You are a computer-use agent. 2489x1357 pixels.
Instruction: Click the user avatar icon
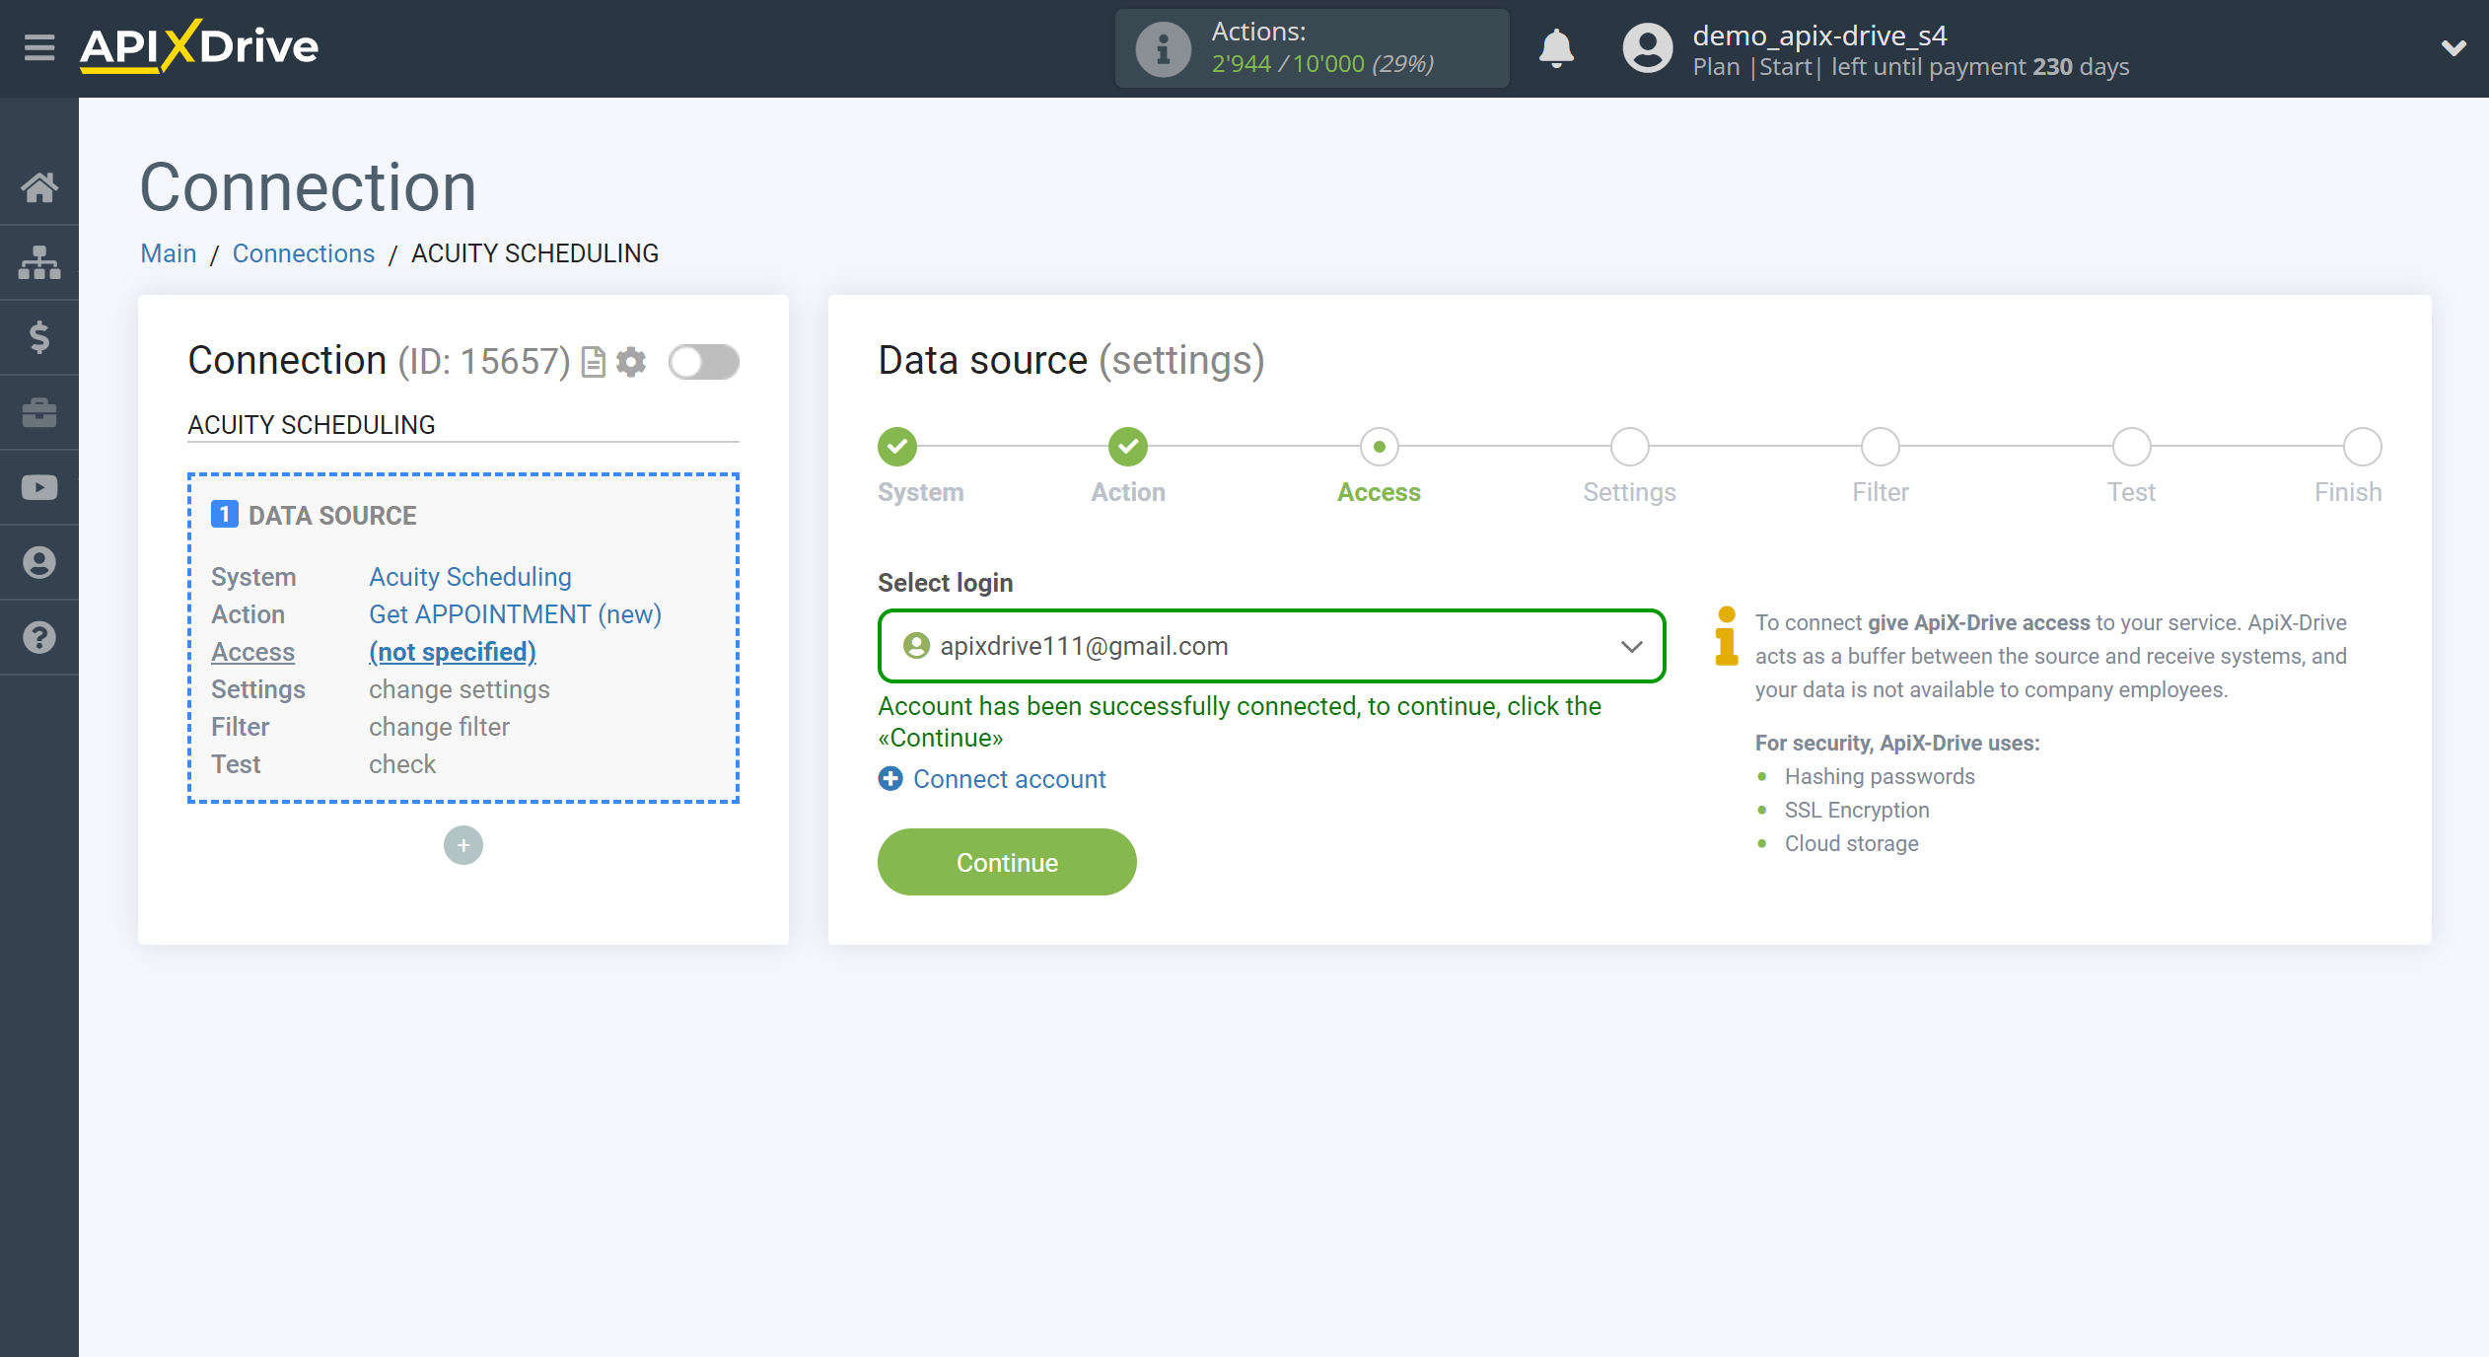pyautogui.click(x=1648, y=48)
